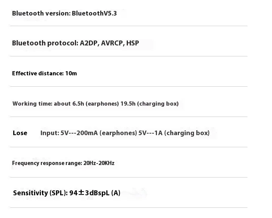Click the 5V---1A charging box value
Image resolution: width=272 pixels, height=218 pixels.
point(151,133)
